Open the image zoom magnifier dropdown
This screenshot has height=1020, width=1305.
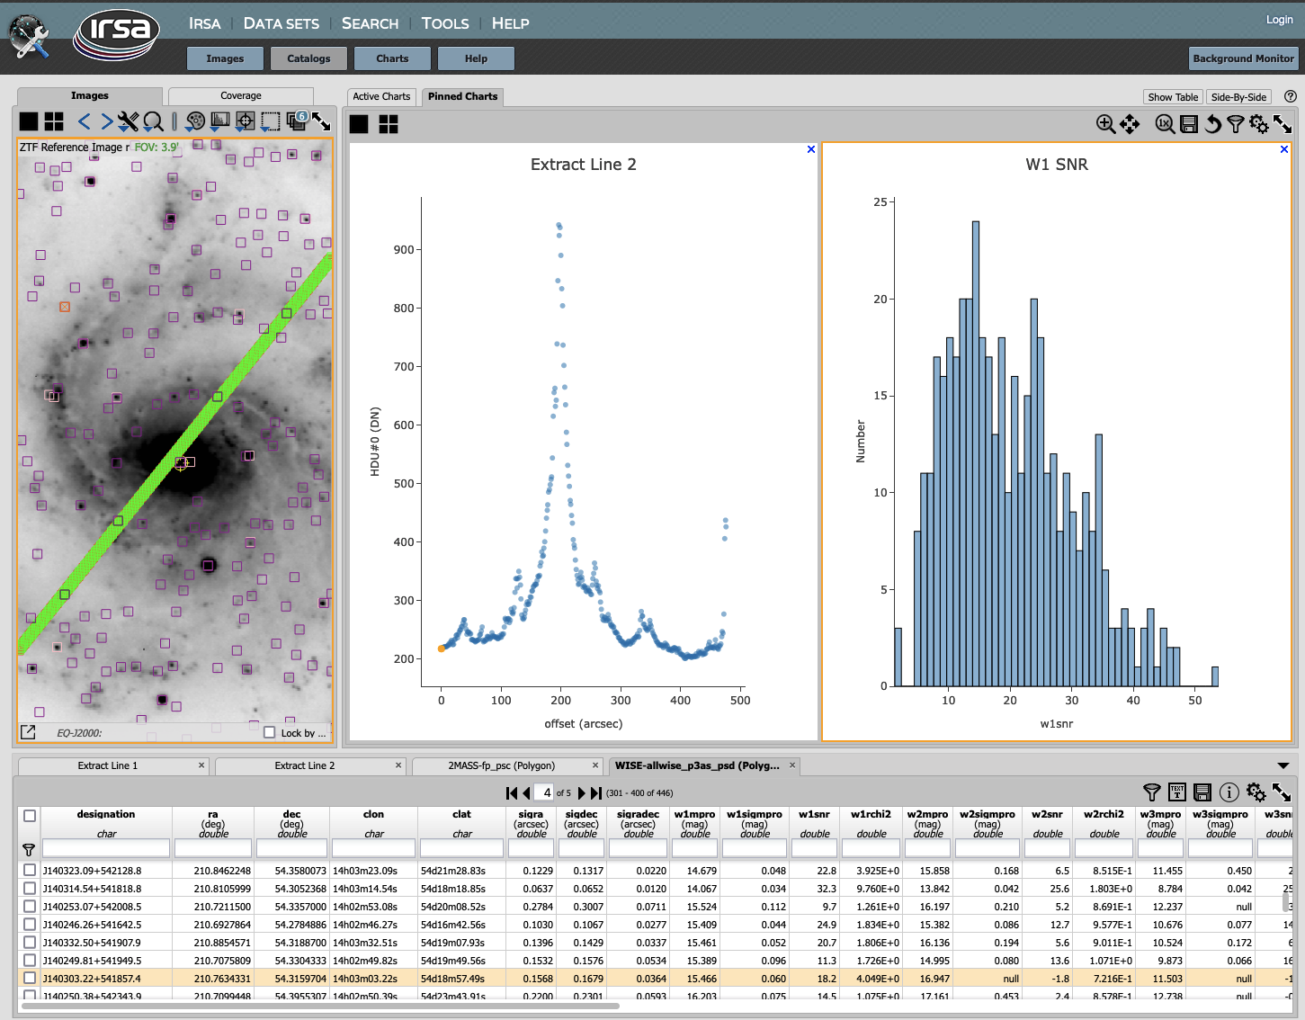click(153, 121)
